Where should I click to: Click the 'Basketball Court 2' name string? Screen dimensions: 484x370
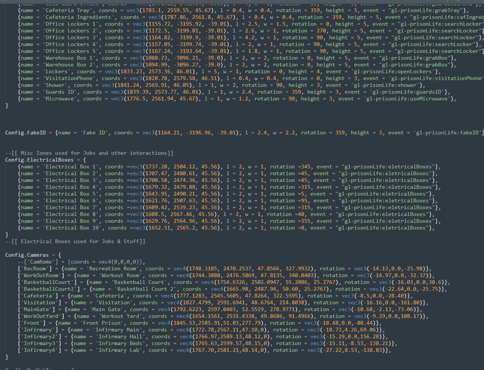tap(146, 289)
